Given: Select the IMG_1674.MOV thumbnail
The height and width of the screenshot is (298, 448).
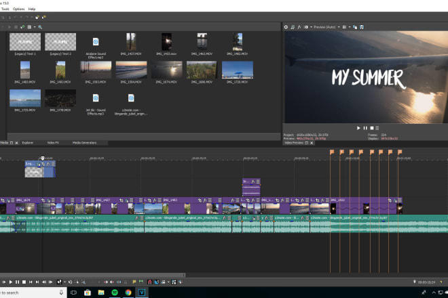Looking at the screenshot, I should coord(166,70).
